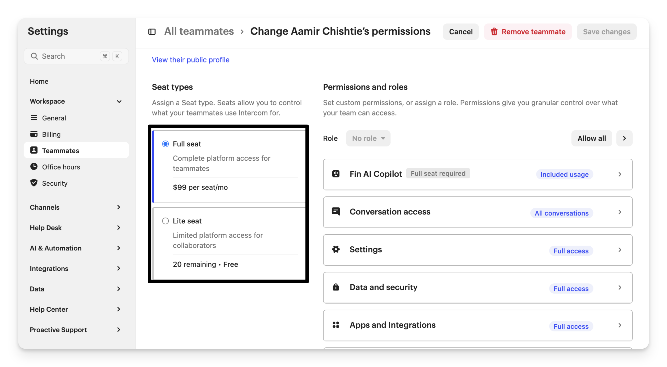Open Home in the sidebar
667x367 pixels.
click(39, 81)
